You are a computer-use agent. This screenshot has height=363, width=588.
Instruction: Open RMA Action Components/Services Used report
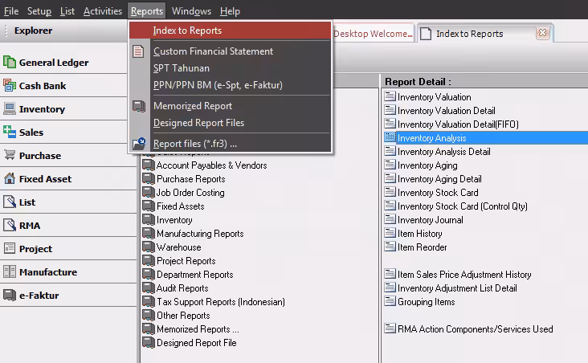coord(475,329)
